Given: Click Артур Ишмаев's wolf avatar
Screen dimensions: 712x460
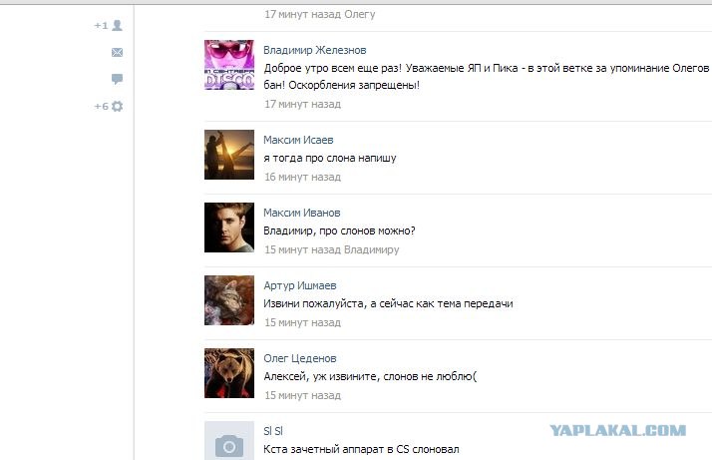Looking at the screenshot, I should 229,300.
